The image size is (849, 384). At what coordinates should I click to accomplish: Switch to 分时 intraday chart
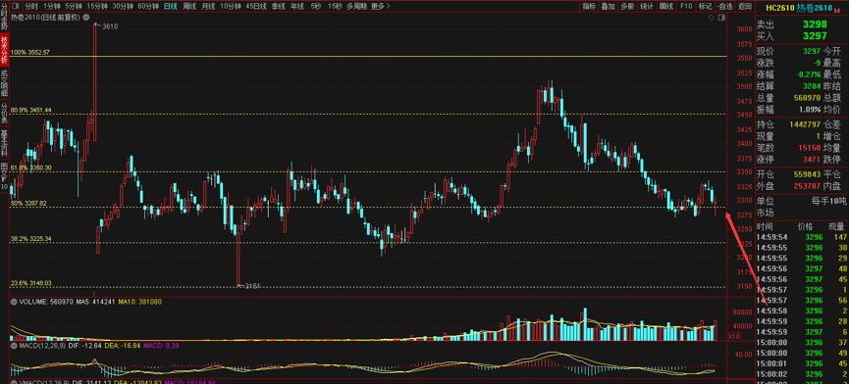tap(31, 7)
